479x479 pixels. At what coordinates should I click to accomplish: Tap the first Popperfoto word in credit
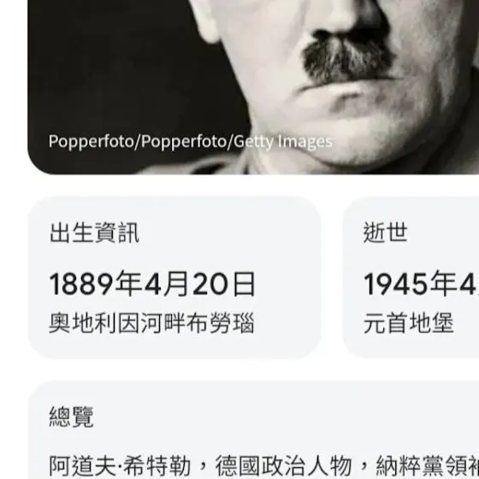(x=91, y=142)
